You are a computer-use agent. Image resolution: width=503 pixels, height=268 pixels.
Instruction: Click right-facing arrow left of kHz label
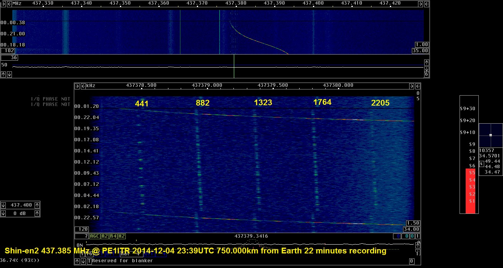click(77, 86)
